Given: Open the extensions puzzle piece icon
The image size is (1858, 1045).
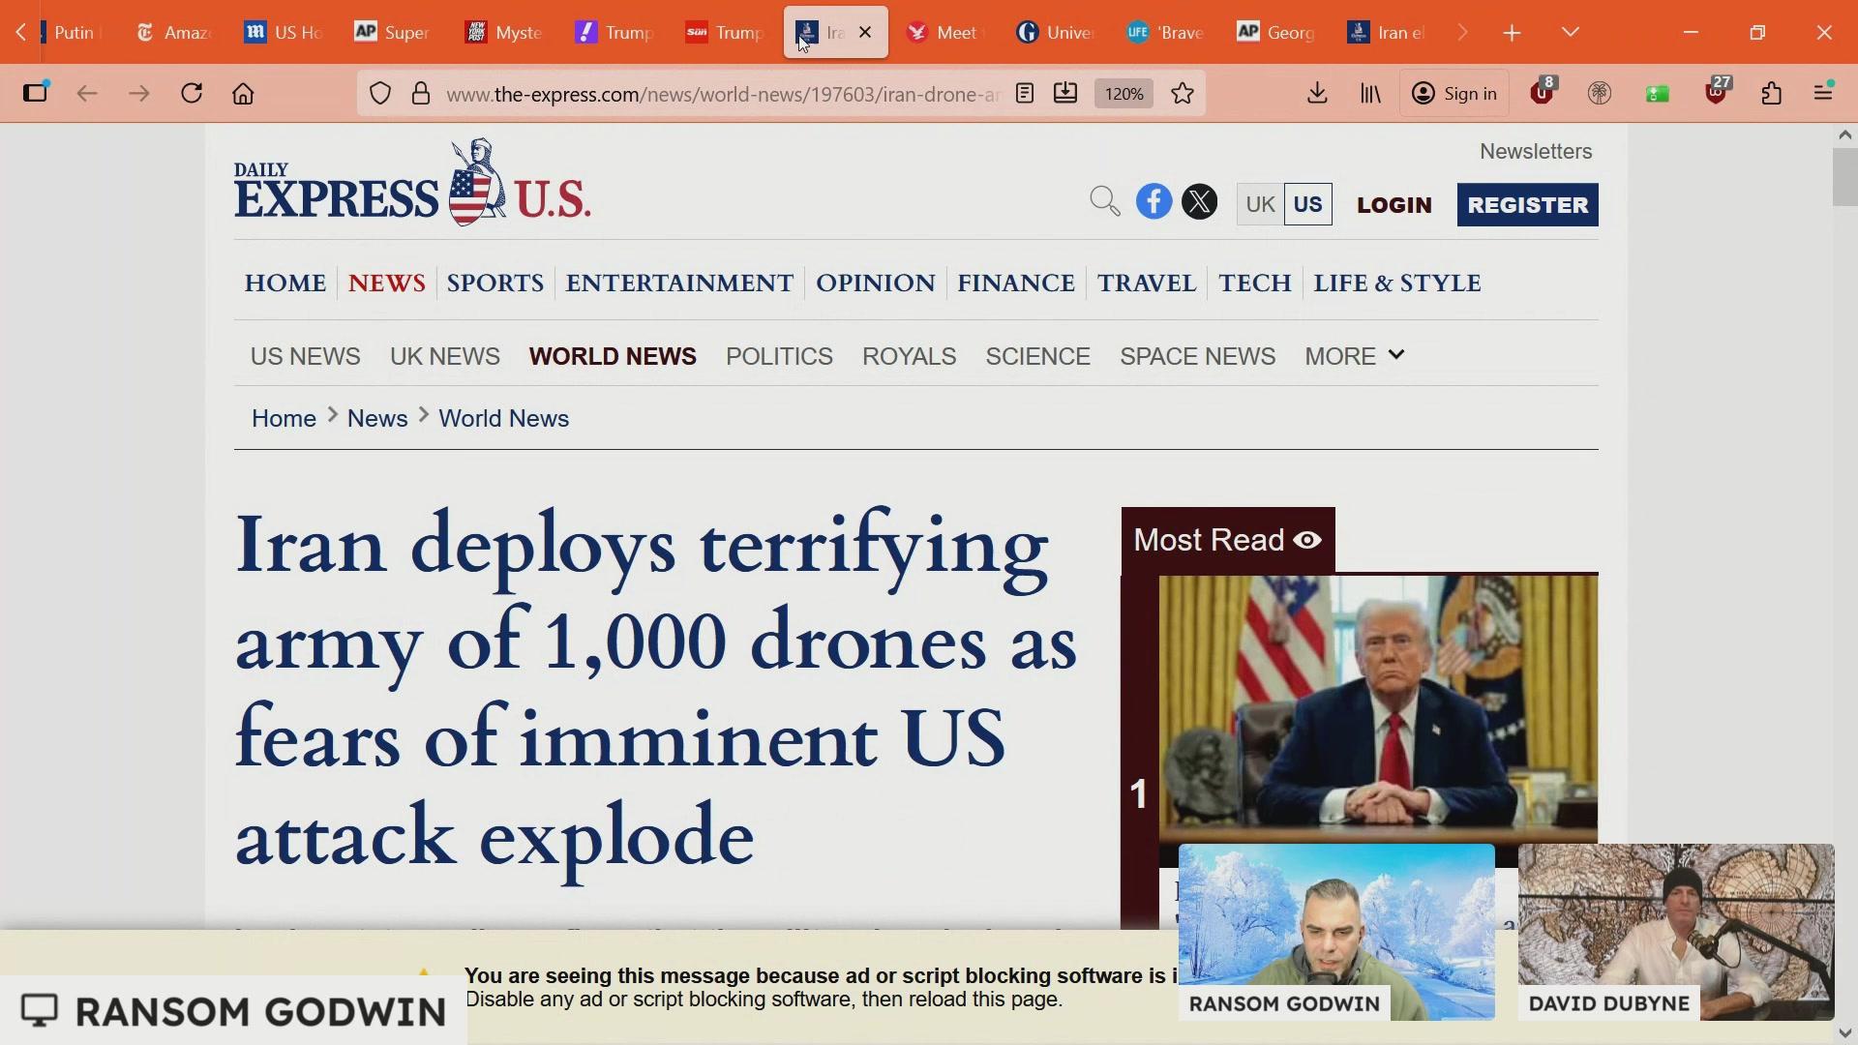Looking at the screenshot, I should pyautogui.click(x=1772, y=94).
